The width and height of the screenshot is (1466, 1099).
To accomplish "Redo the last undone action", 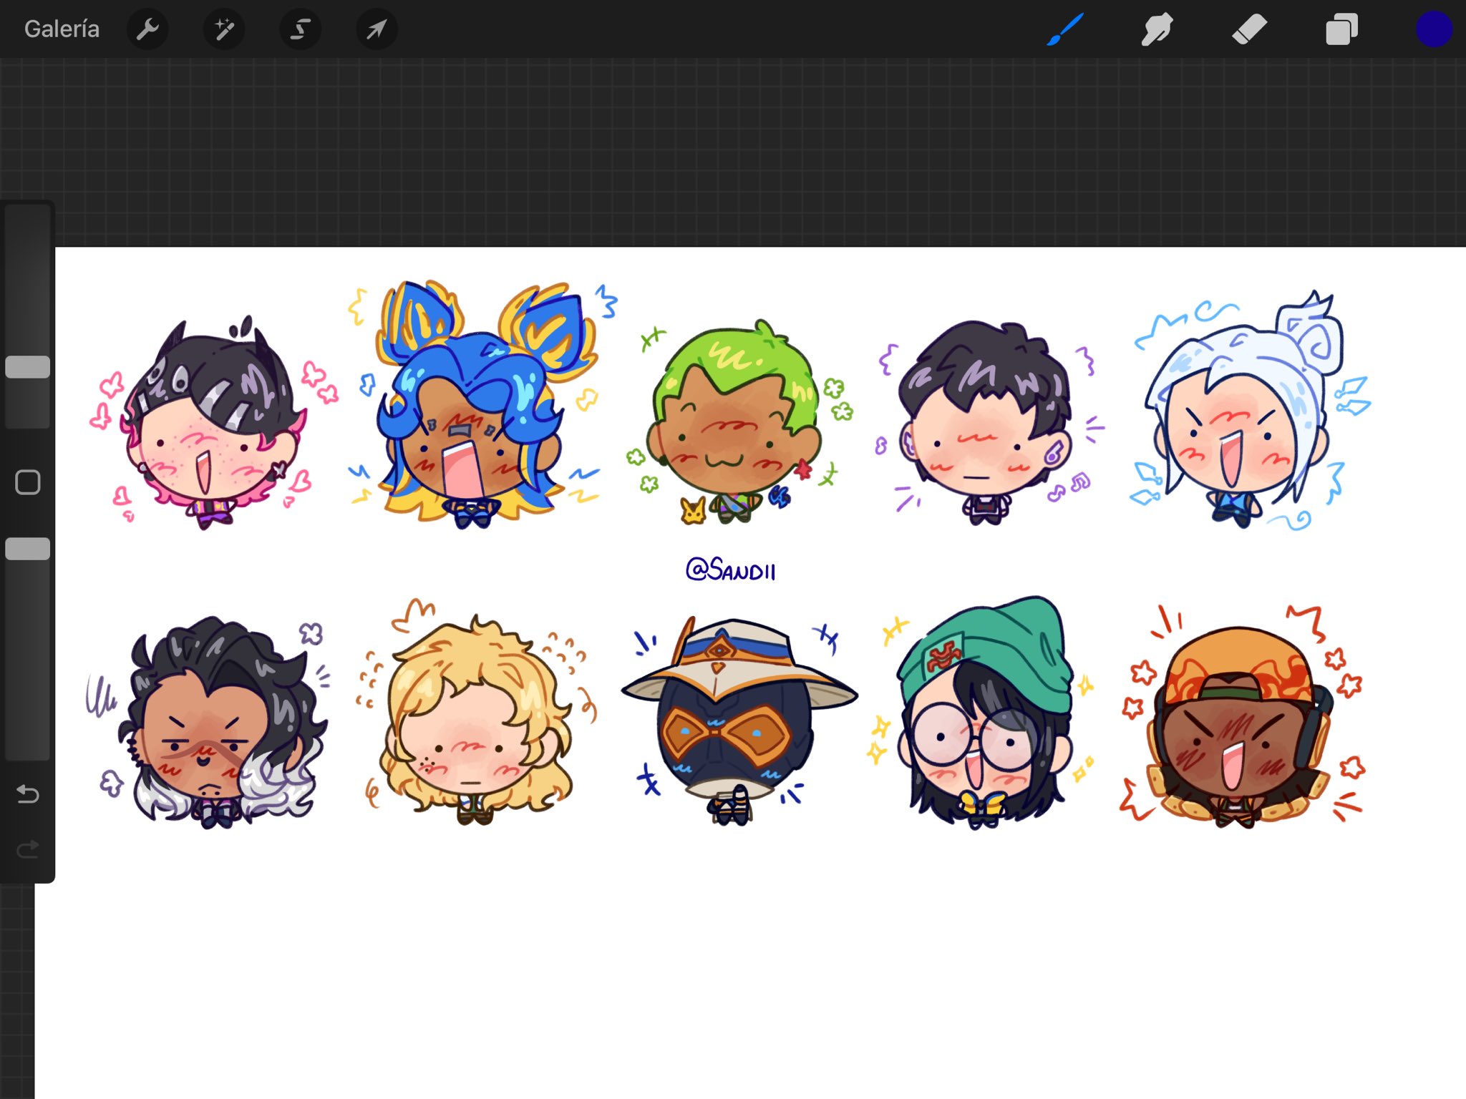I will pos(27,849).
